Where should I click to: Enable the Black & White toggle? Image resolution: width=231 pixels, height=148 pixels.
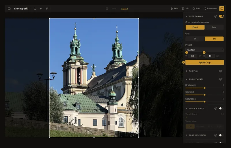(x=221, y=108)
